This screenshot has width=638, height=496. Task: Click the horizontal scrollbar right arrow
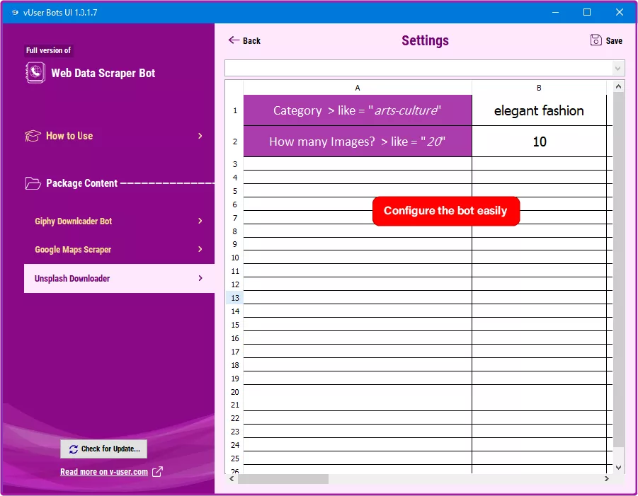(x=607, y=479)
